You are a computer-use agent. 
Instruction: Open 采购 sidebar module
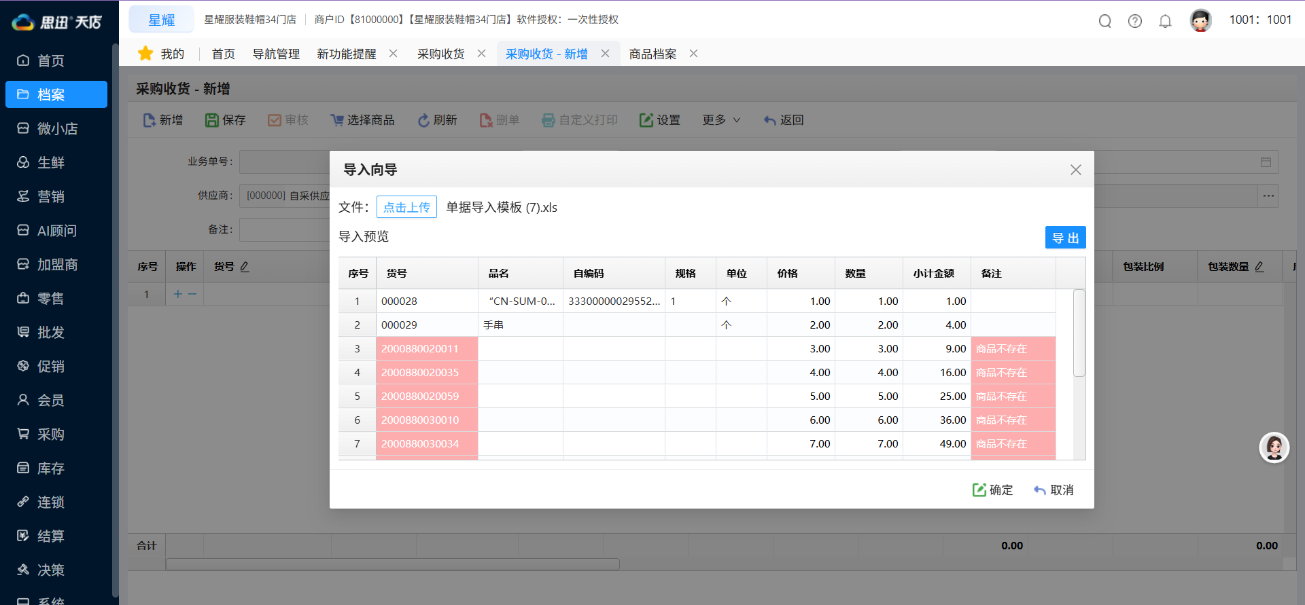click(56, 434)
